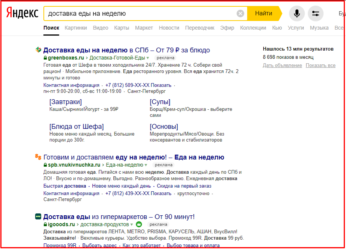
Task: Open the [Основы] sitelink
Action: 164,127
